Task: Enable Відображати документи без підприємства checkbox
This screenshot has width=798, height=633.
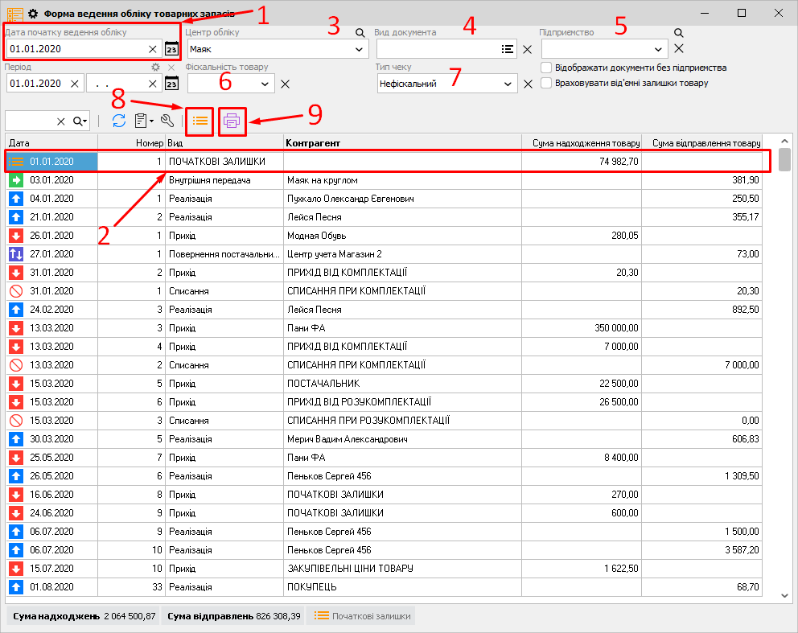Action: click(x=547, y=68)
